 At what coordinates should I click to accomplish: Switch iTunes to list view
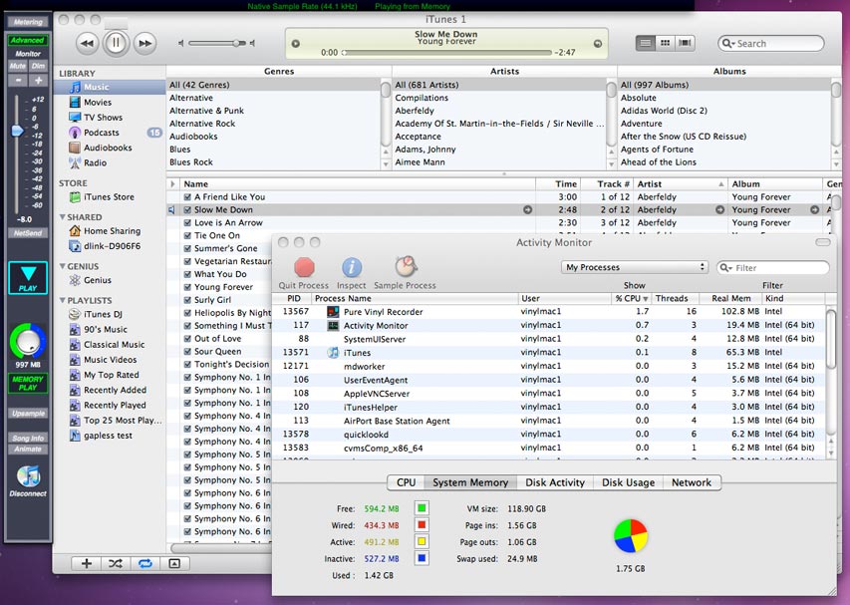645,44
